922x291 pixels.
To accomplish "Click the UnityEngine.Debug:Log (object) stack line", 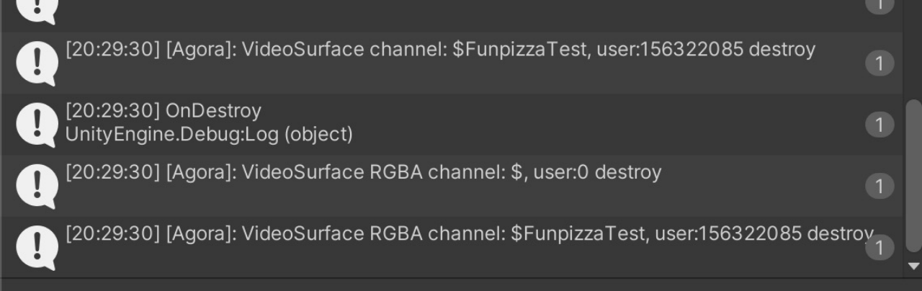I will pyautogui.click(x=209, y=134).
